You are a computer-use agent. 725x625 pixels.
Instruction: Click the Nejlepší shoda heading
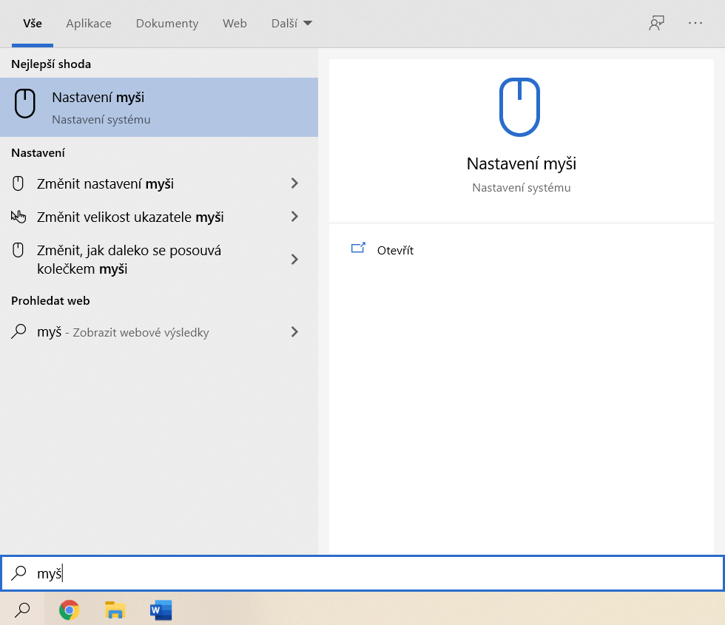point(51,64)
